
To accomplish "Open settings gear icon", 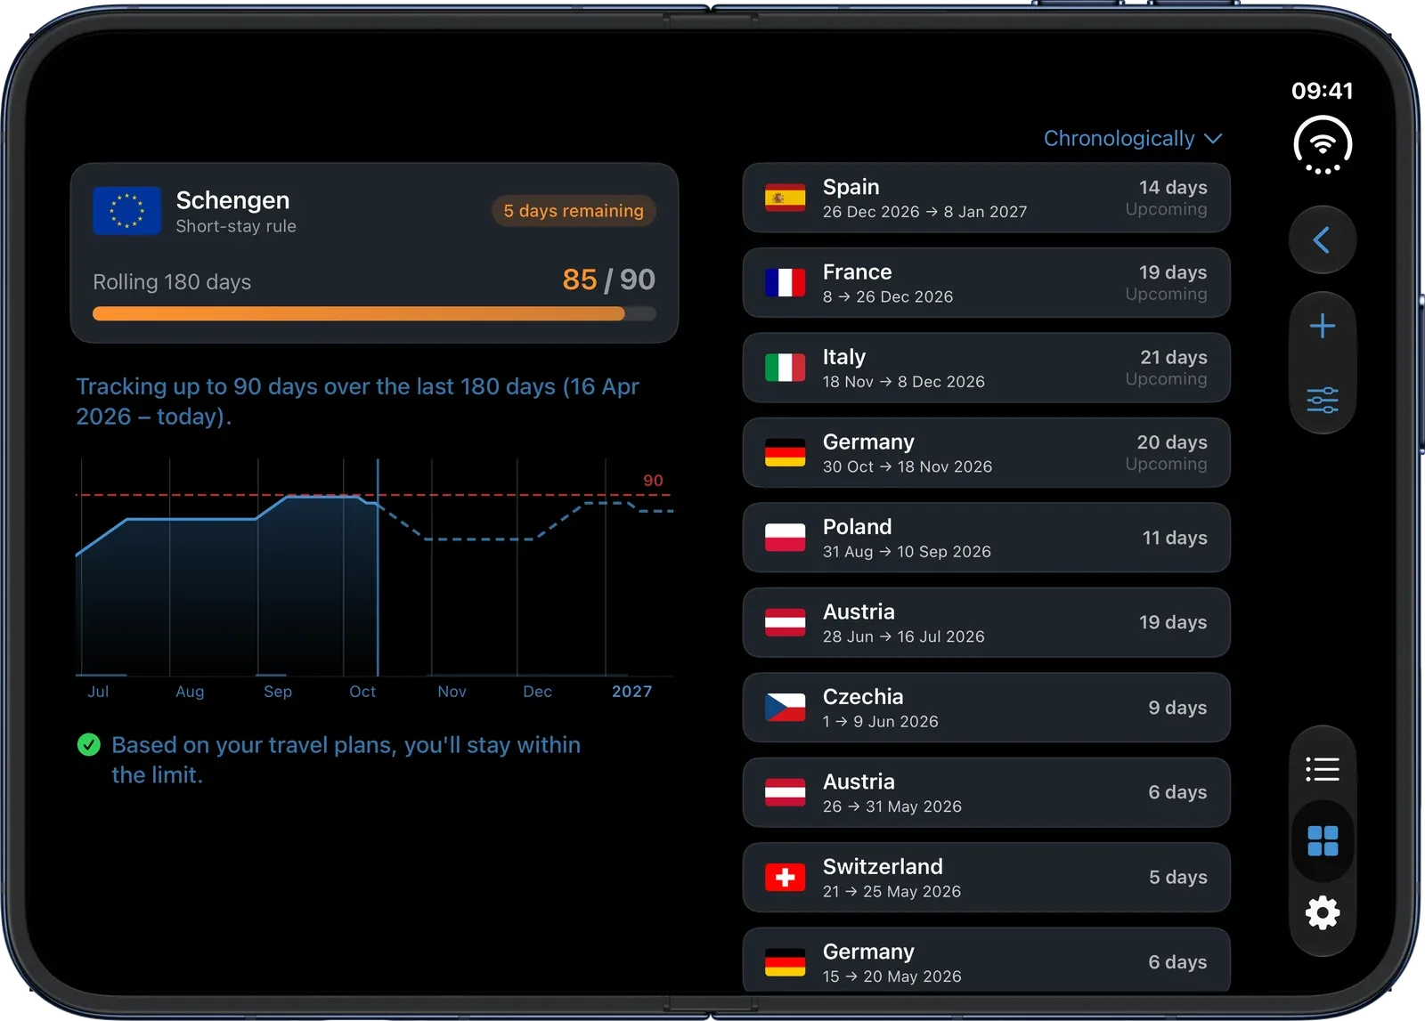I will (x=1323, y=912).
